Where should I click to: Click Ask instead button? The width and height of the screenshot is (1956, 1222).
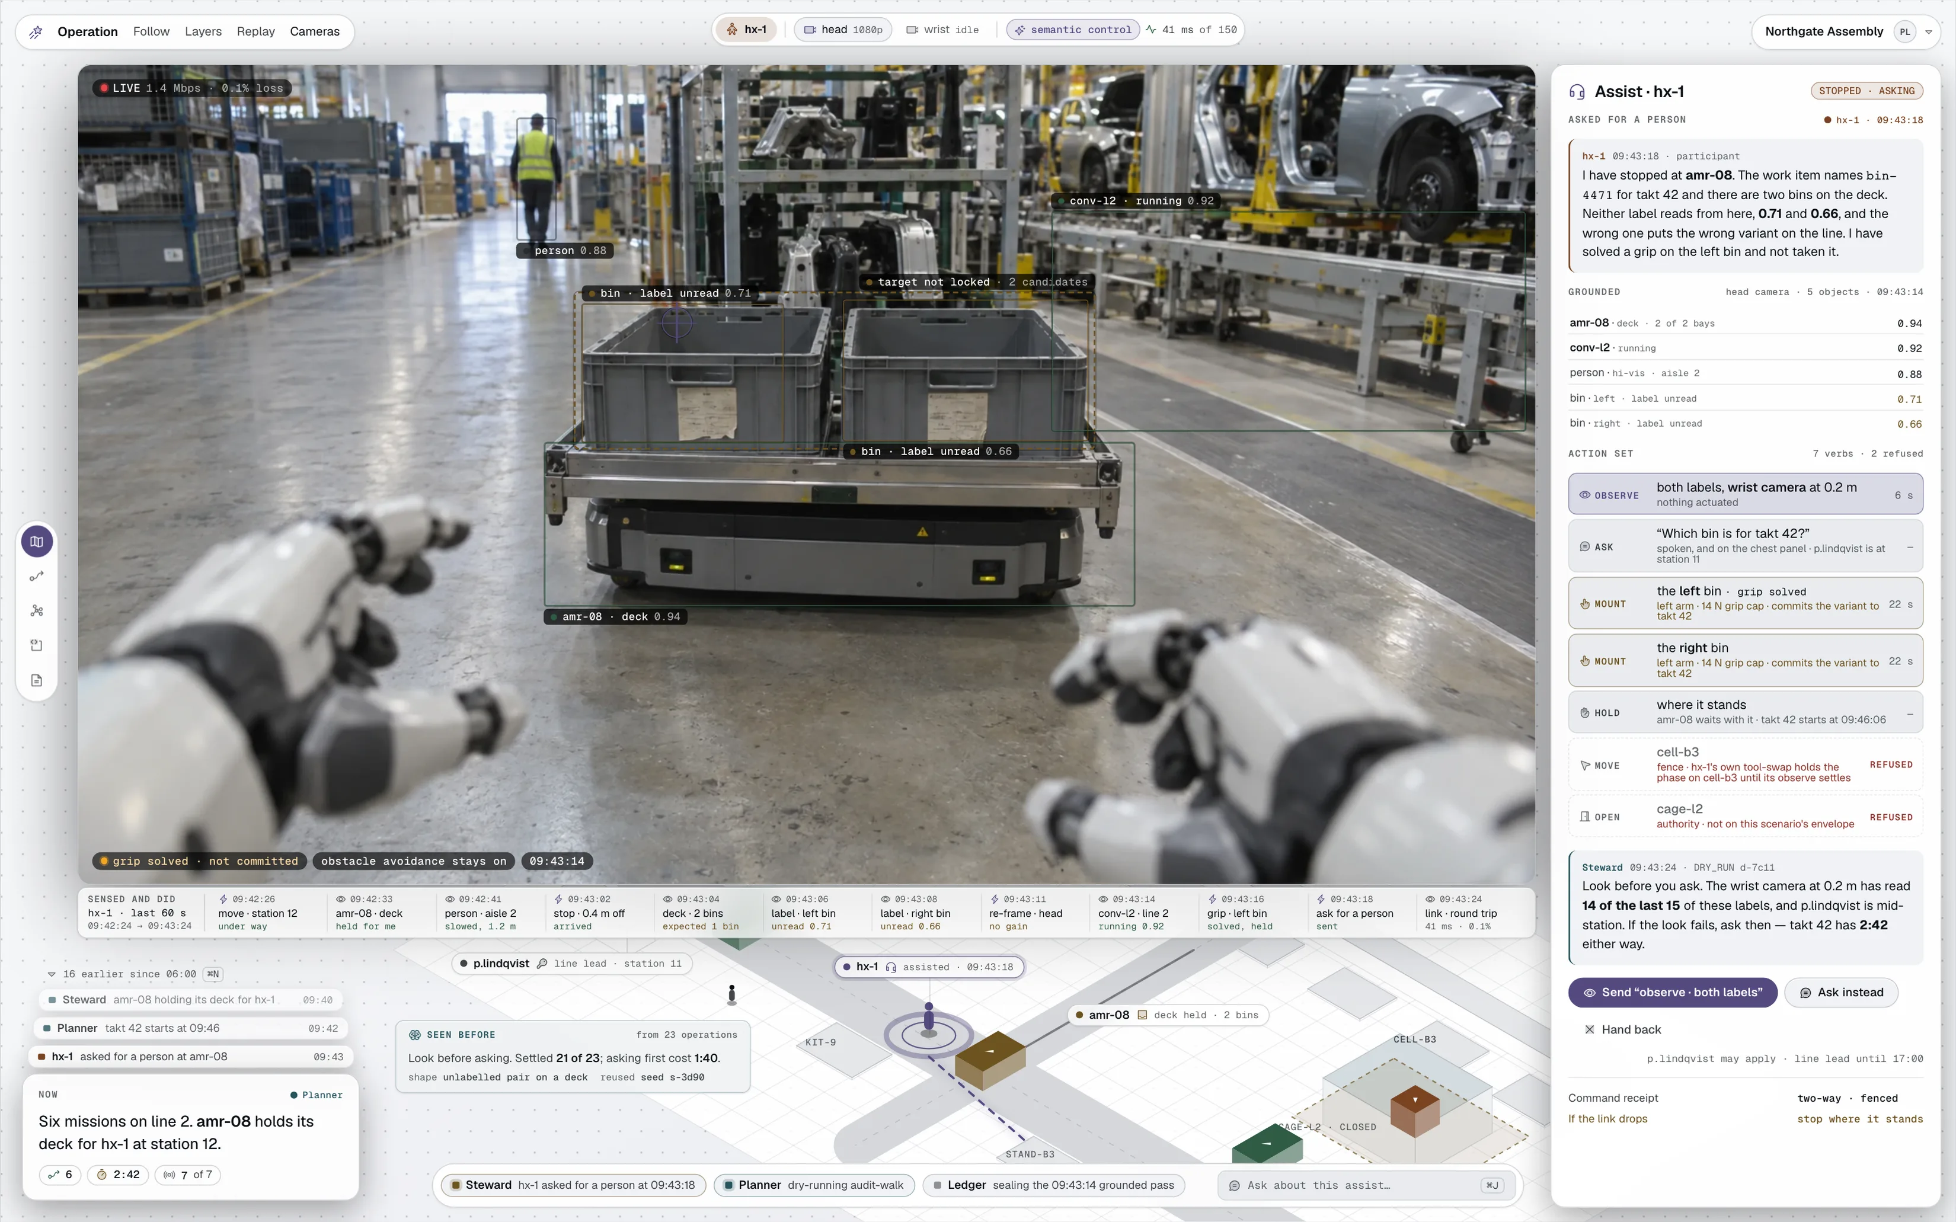coord(1840,993)
